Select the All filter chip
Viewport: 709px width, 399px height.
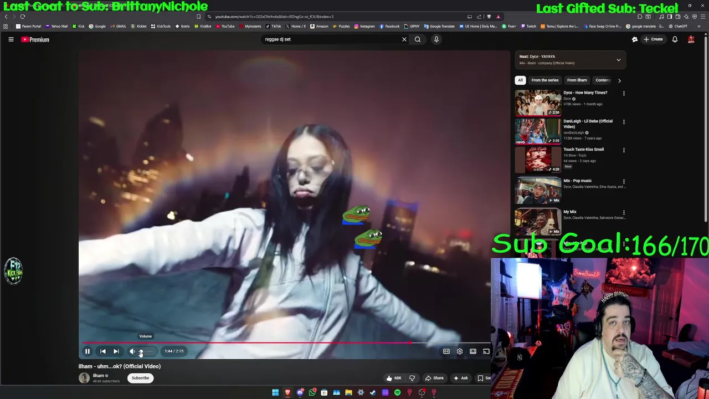(520, 80)
